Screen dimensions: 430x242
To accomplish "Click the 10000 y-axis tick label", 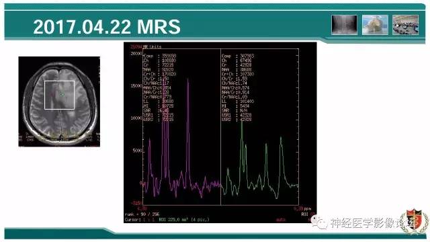I will point(136,118).
